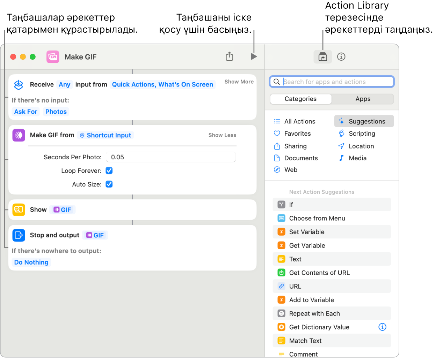
Task: Switch to the Categories tab
Action: (x=300, y=99)
